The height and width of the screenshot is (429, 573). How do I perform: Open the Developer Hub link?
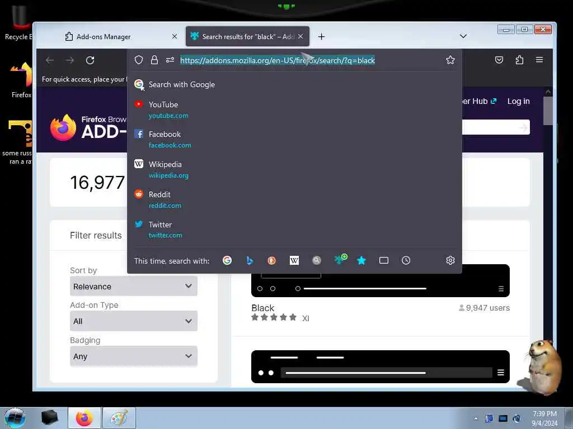(479, 101)
